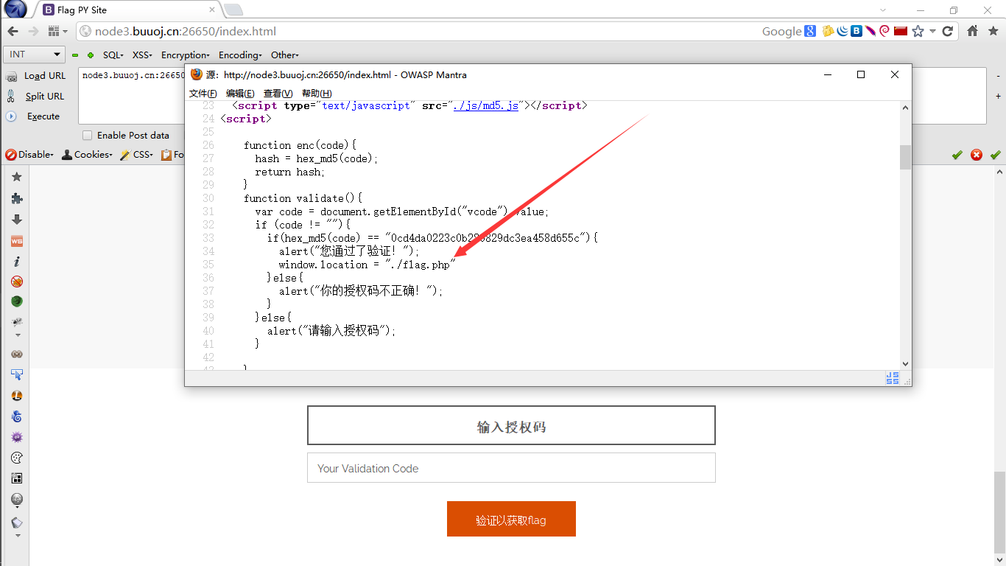Click the yellow puzzle addon icon in address bar
Image resolution: width=1006 pixels, height=566 pixels.
[x=829, y=31]
